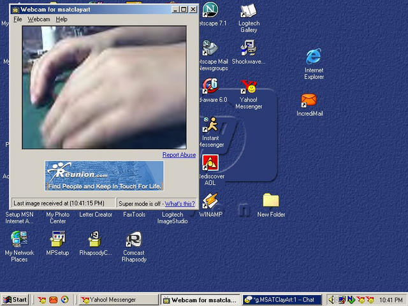Viewport: 408px width, 306px height.
Task: Switch to Yahoo! Messenger taskbar button
Action: click(x=119, y=300)
